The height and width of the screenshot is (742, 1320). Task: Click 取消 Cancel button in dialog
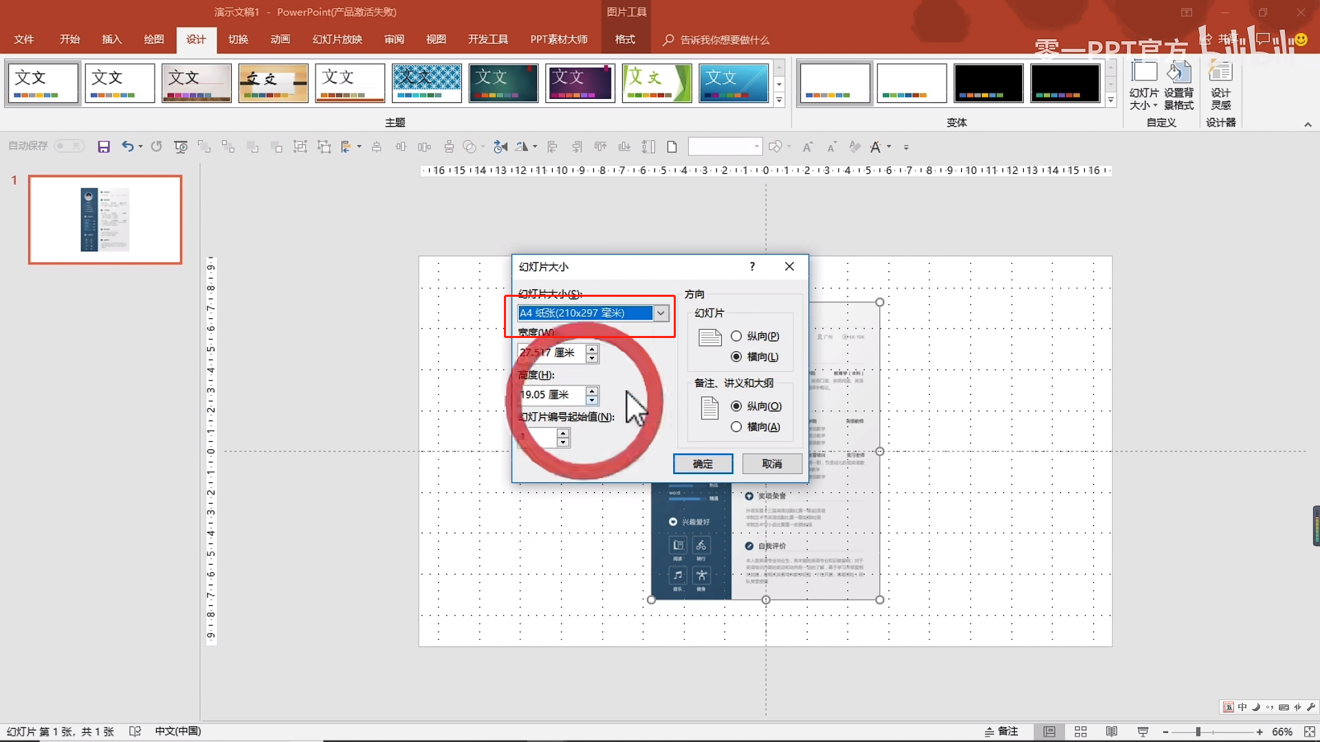[x=772, y=464]
